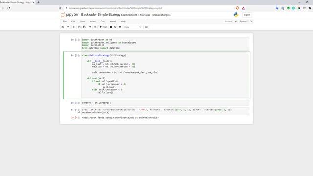Click into the imports code cell In [1]
This screenshot has height=176, width=313.
click(165, 44)
